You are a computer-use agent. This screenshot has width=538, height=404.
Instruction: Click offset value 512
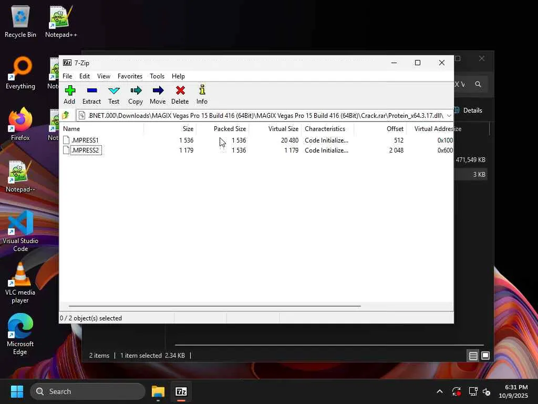click(x=399, y=140)
